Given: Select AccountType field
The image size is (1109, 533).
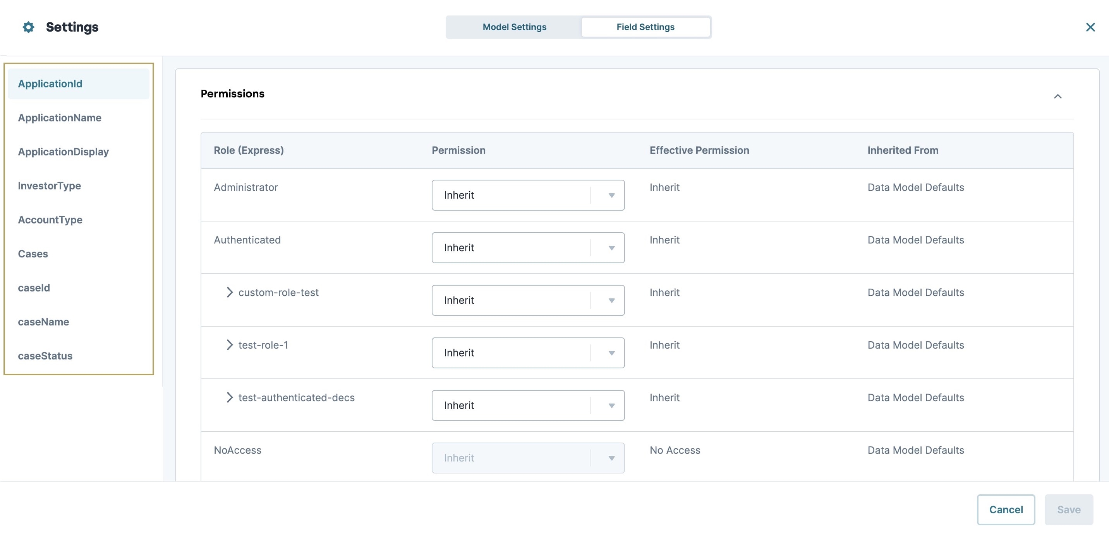Looking at the screenshot, I should (78, 220).
